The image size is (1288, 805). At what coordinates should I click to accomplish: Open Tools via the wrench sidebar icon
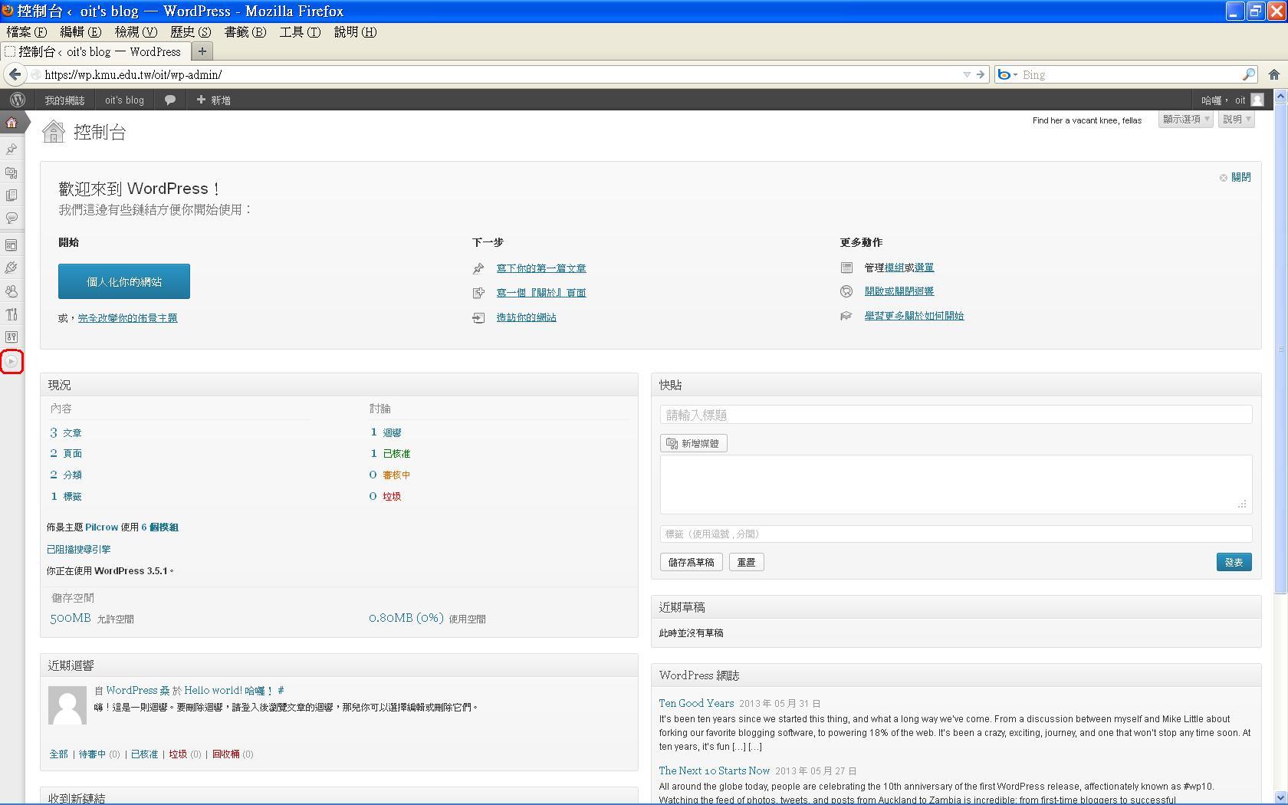11,314
